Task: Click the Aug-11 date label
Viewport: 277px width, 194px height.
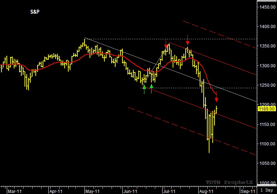Action: point(206,191)
